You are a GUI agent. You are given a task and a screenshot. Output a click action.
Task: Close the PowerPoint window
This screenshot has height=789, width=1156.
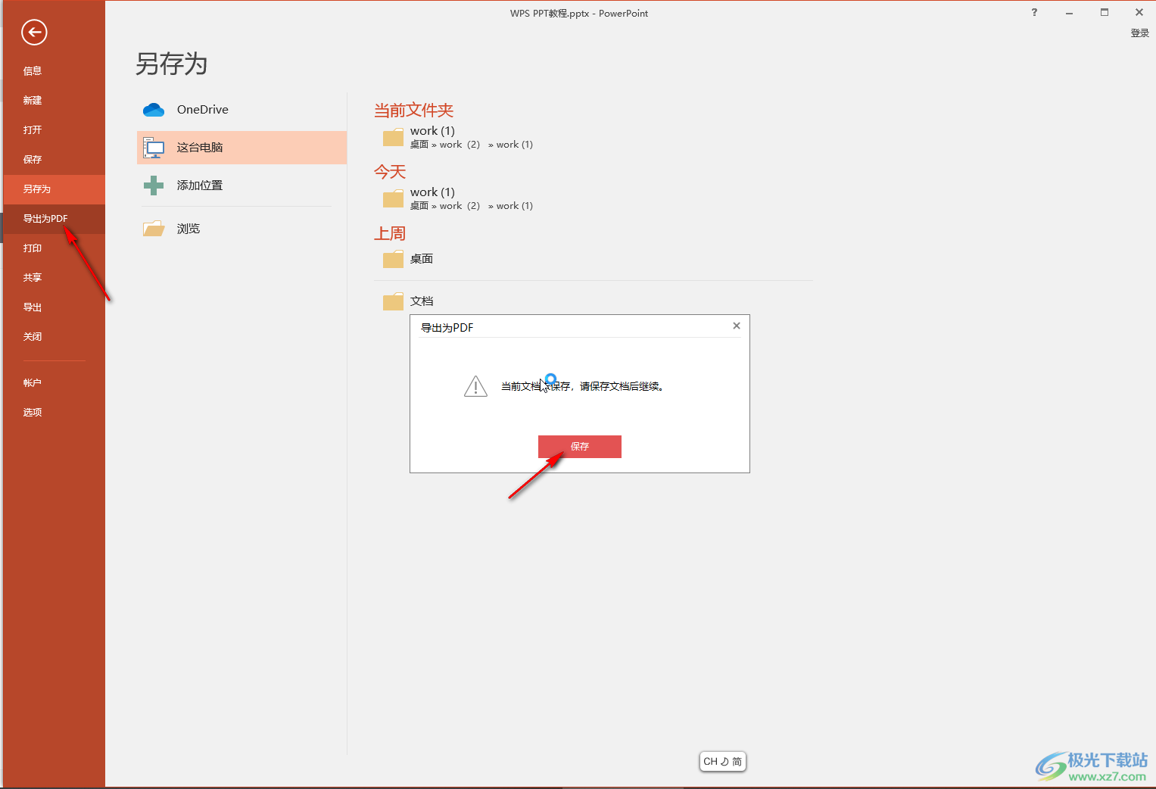tap(1139, 12)
